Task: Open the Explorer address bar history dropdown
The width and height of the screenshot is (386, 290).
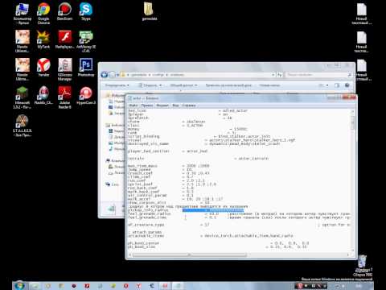Action: pos(273,75)
